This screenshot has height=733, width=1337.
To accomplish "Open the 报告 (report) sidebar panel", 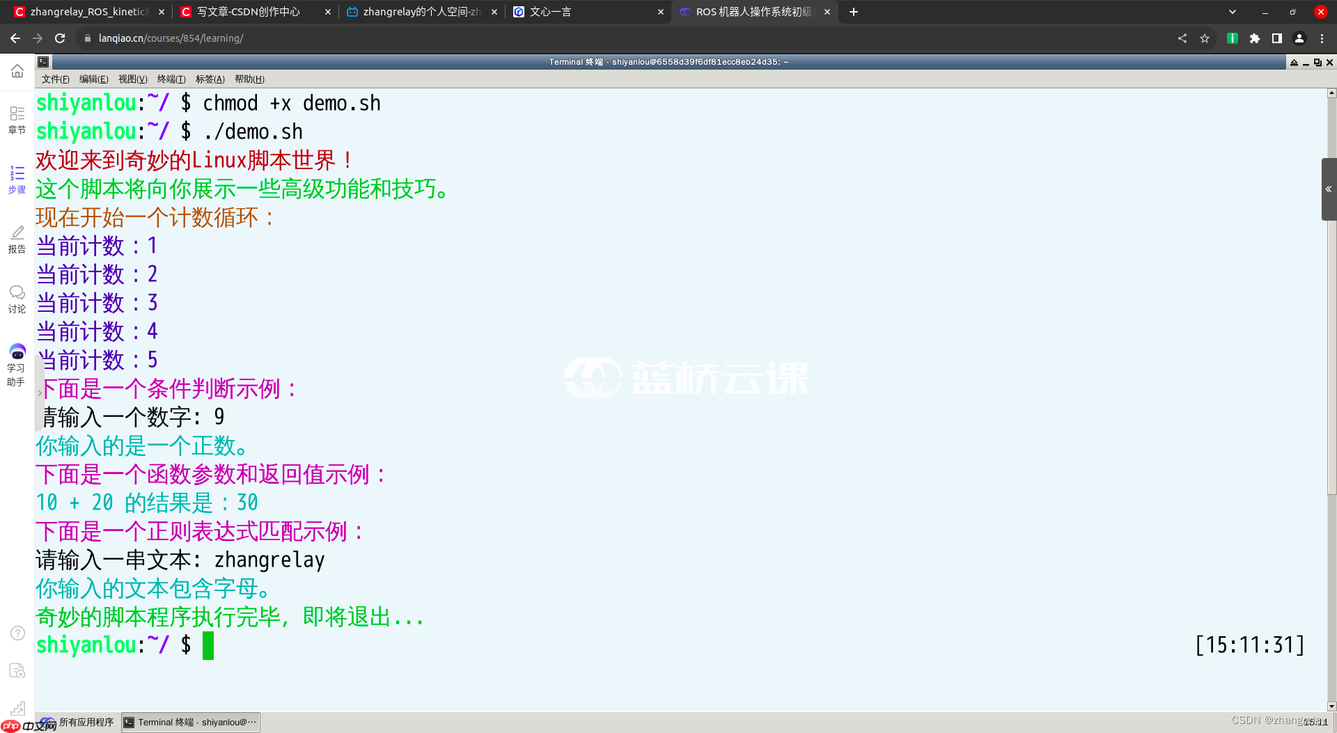I will [17, 239].
